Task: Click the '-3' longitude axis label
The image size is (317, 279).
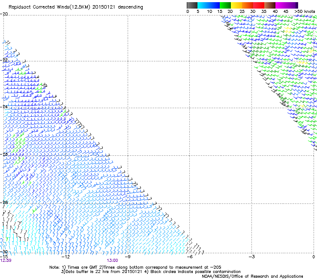Action: coord(251,257)
